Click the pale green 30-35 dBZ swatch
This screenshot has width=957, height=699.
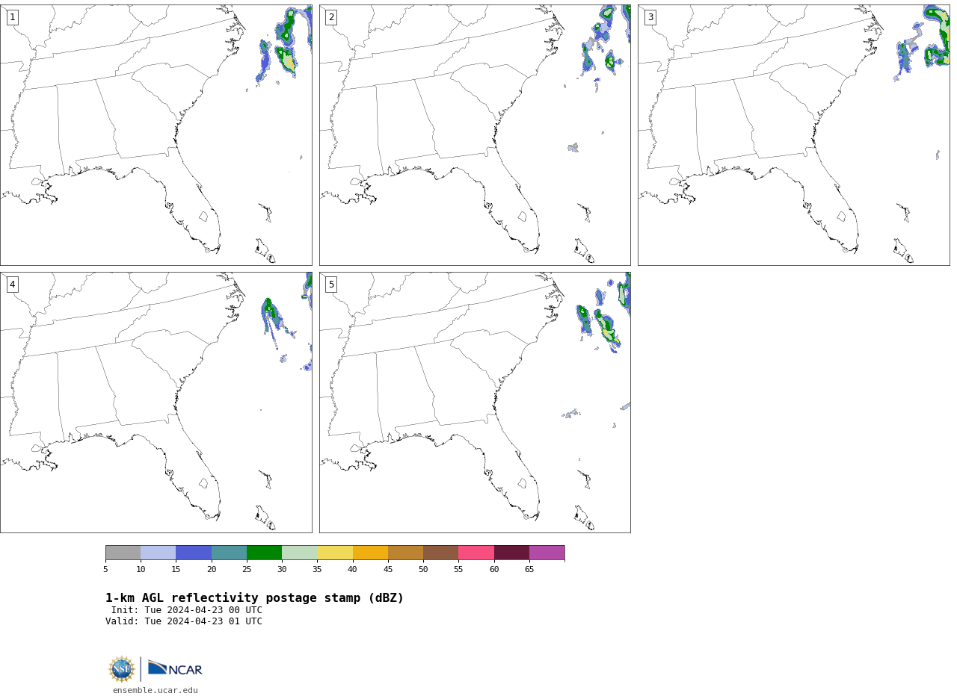tap(300, 553)
